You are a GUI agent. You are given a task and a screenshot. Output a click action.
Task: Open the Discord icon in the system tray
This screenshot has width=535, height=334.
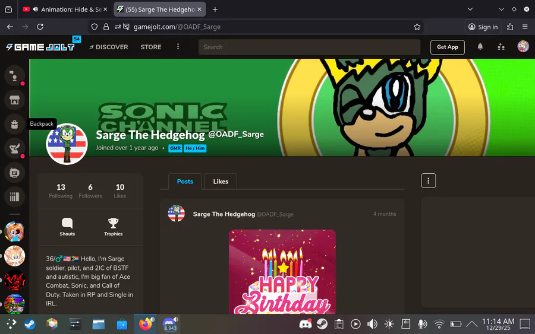(306, 324)
